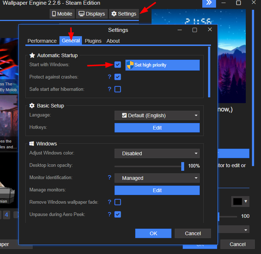
Task: Click help icon for Protect against crashes
Action: [109, 77]
